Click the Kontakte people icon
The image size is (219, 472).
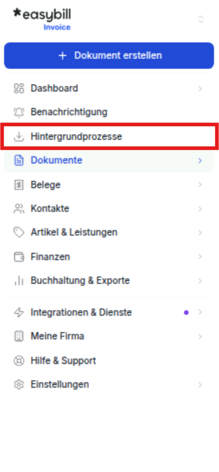[x=19, y=209]
